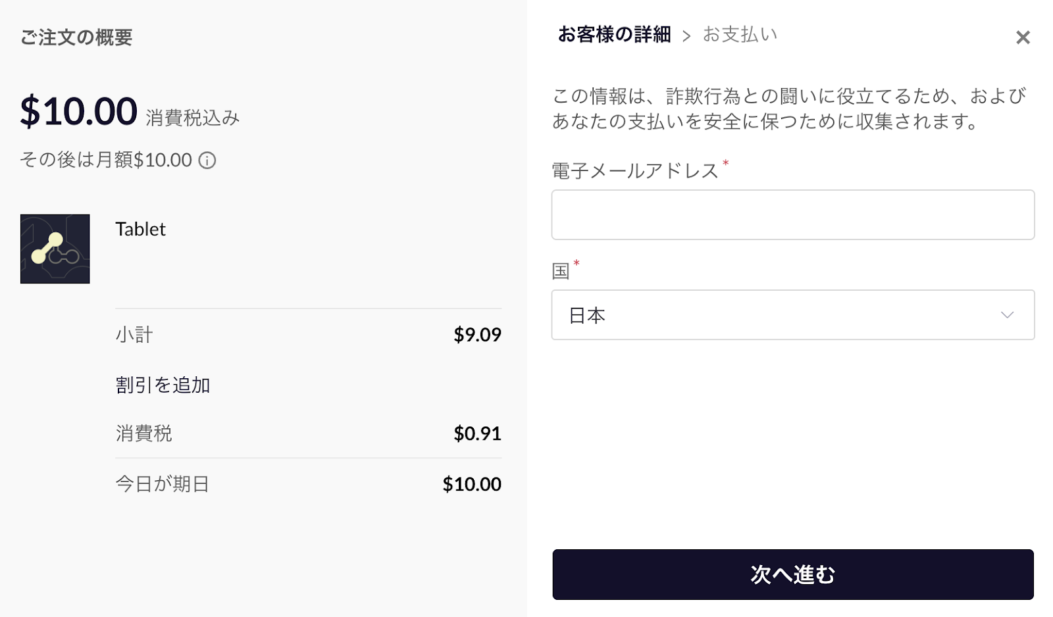Click the fraud prevention notice text
The image size is (1053, 617).
[x=788, y=109]
